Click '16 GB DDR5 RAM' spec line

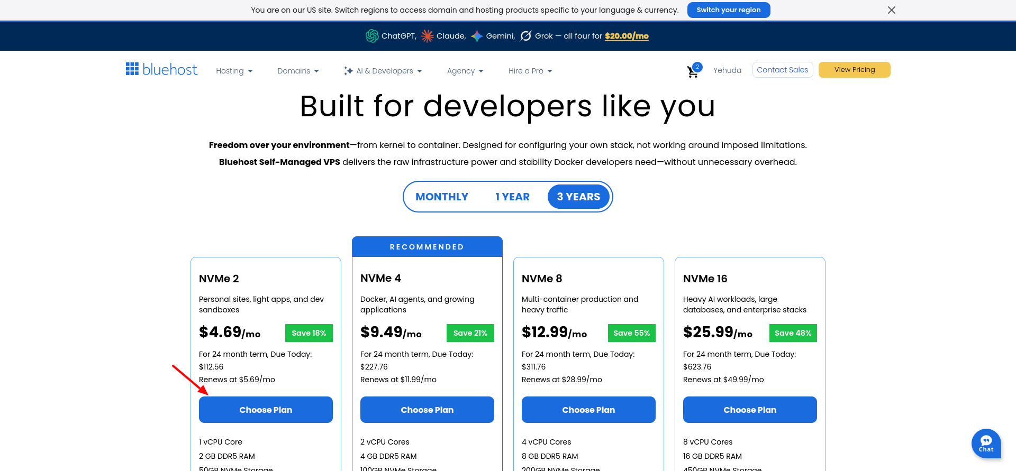[x=712, y=456]
